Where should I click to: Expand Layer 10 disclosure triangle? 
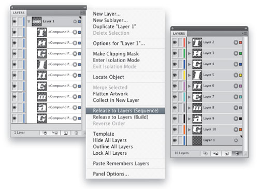pos(190,129)
